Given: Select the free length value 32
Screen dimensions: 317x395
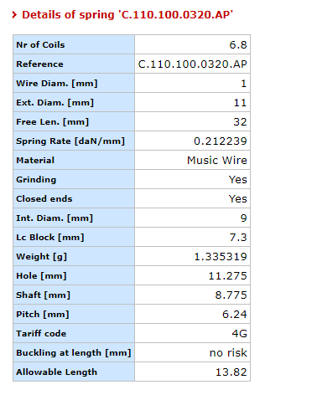Looking at the screenshot, I should point(240,122).
